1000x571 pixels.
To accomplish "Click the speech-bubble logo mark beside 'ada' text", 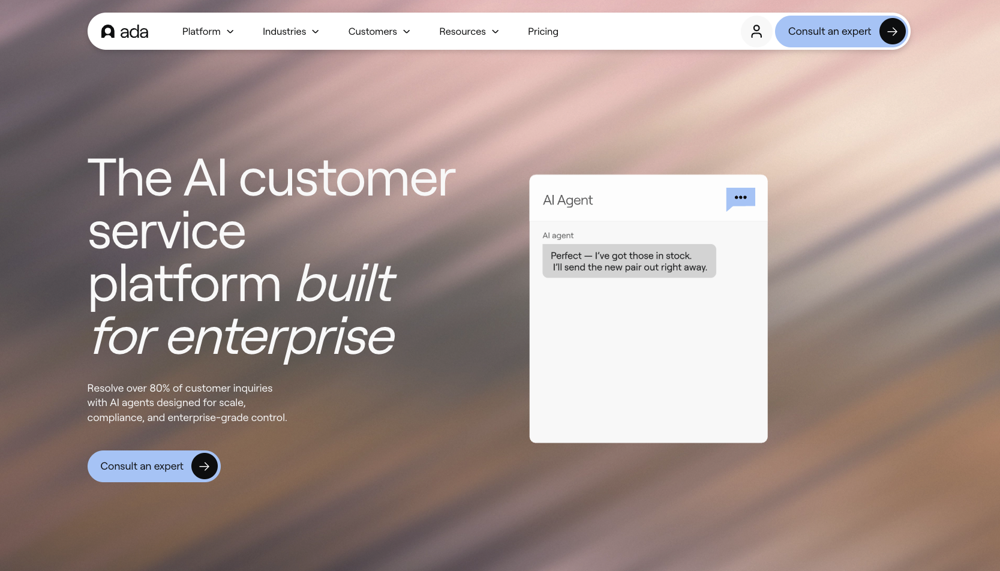I will pyautogui.click(x=107, y=31).
